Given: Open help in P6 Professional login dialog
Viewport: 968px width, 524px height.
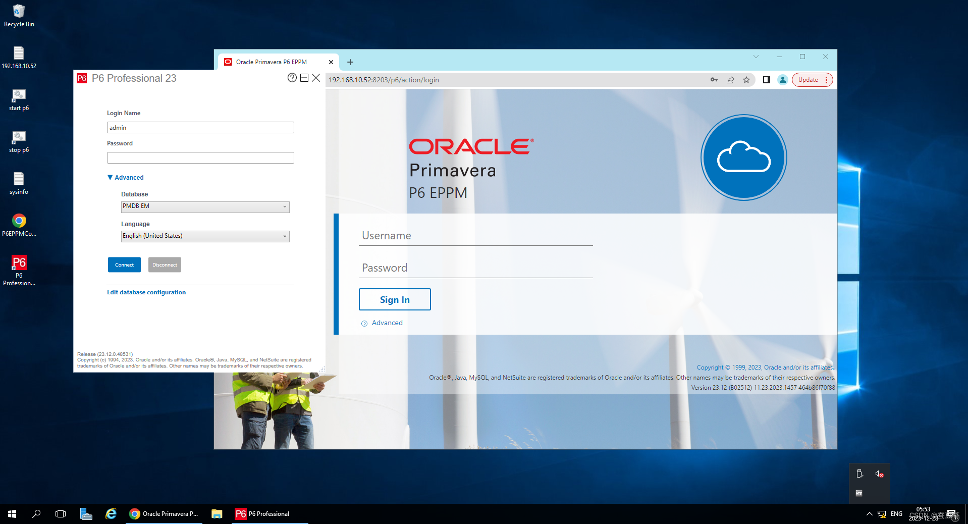Looking at the screenshot, I should (292, 78).
